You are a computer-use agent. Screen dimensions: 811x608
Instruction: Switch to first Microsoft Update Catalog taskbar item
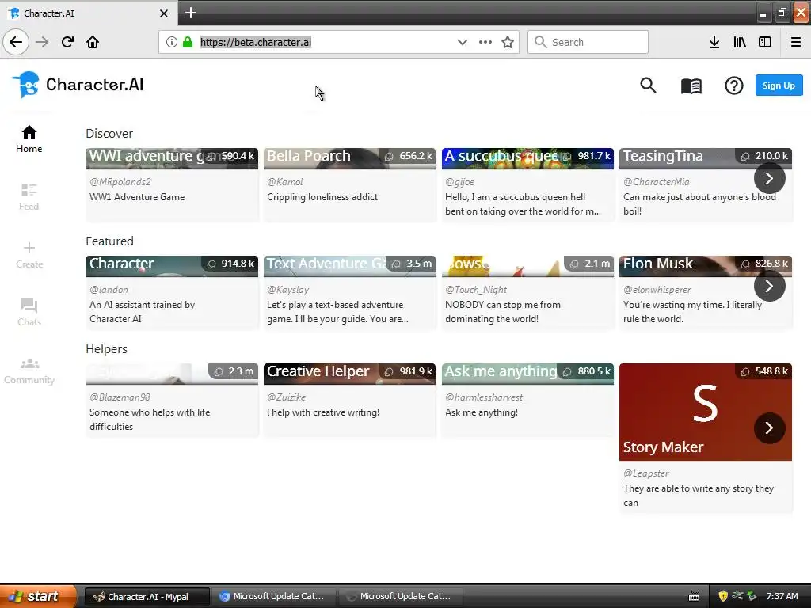[273, 597]
